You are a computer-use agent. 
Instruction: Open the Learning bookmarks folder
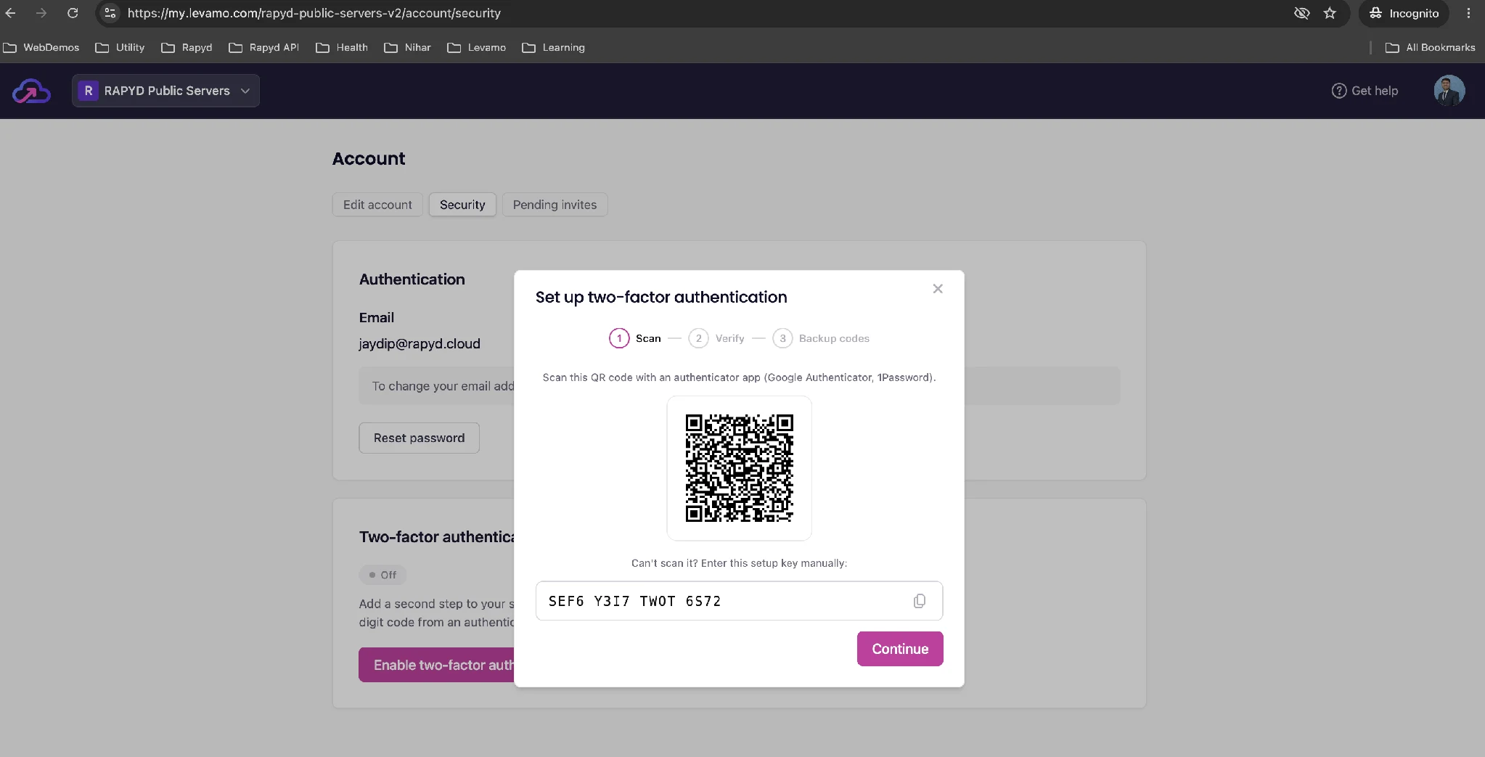(553, 47)
